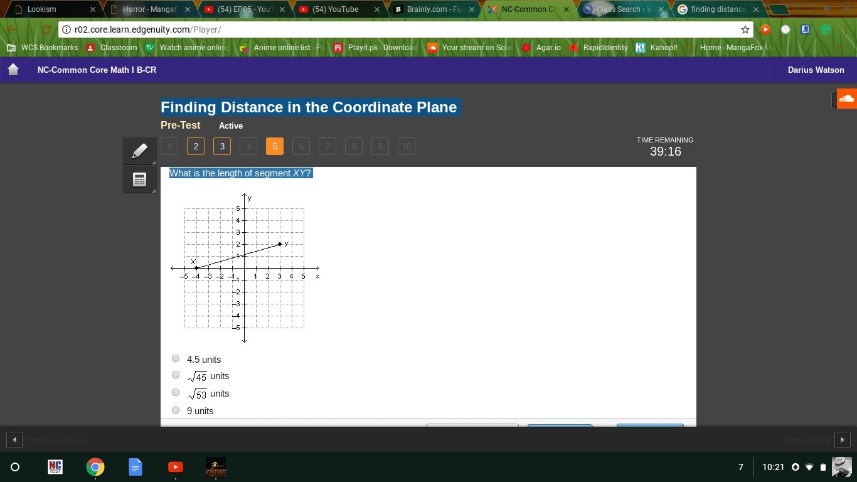
Task: Open Google Docs from the shelf
Action: 136,467
